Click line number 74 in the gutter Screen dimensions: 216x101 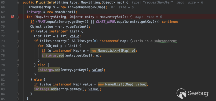coord(3,46)
